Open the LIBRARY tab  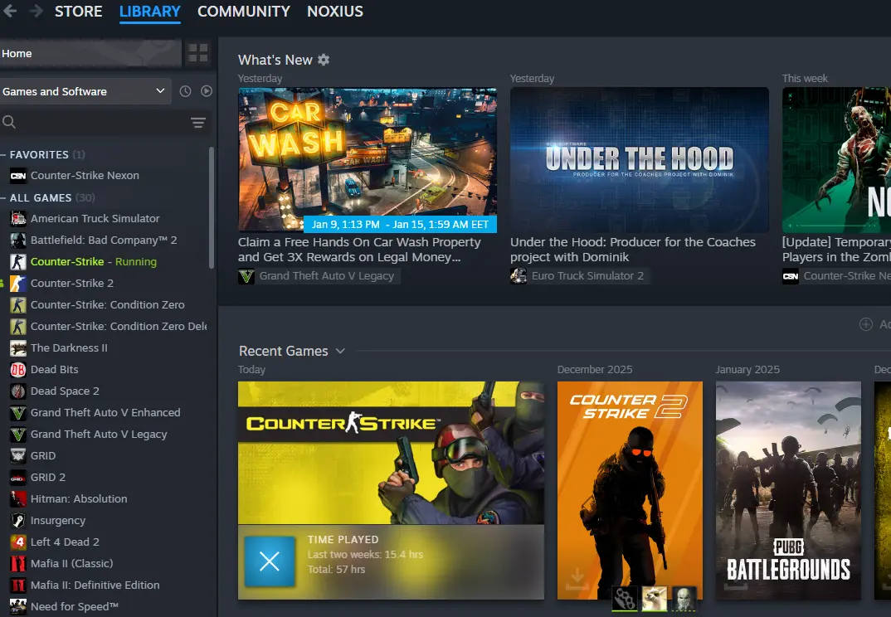[x=150, y=12]
